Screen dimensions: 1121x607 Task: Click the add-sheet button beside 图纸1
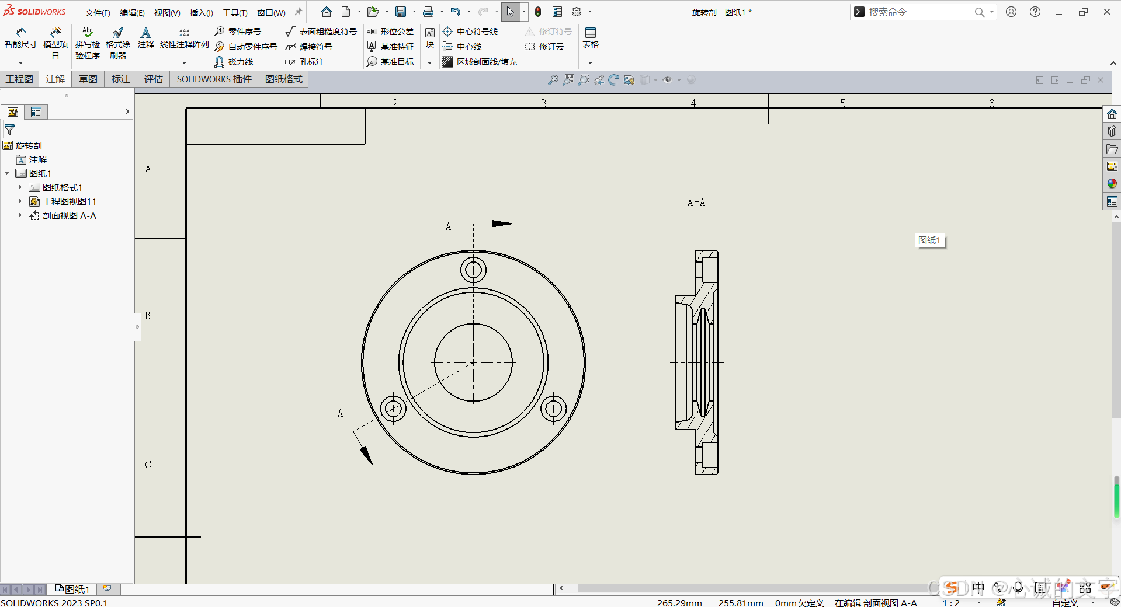coord(107,588)
